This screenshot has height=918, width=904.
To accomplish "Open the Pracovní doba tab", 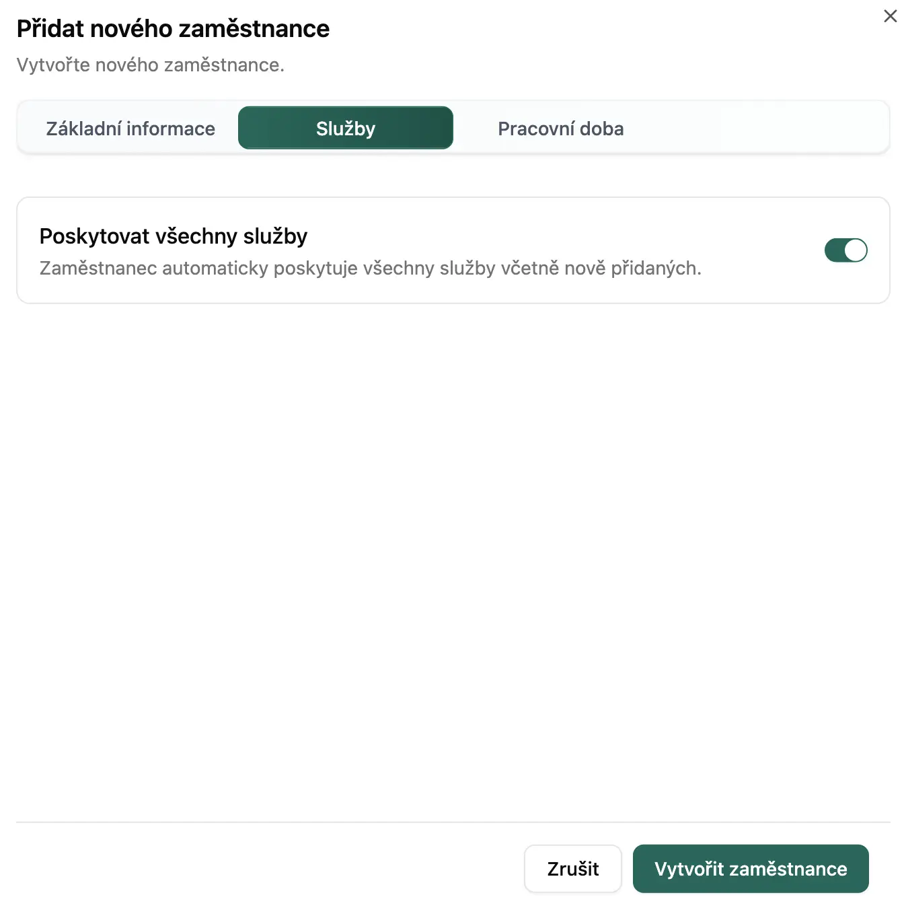I will pos(560,129).
